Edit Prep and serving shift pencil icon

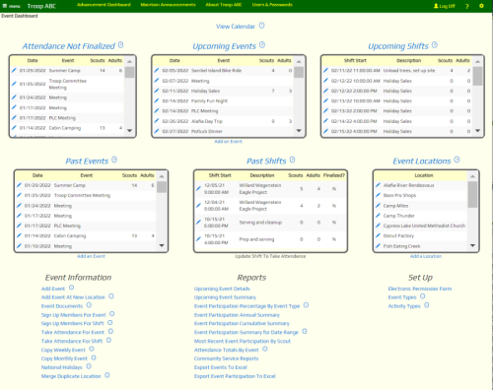click(198, 239)
